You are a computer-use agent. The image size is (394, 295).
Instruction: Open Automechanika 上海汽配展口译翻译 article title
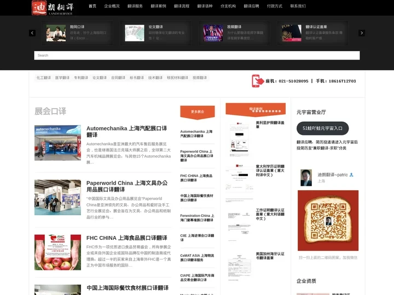(126, 132)
